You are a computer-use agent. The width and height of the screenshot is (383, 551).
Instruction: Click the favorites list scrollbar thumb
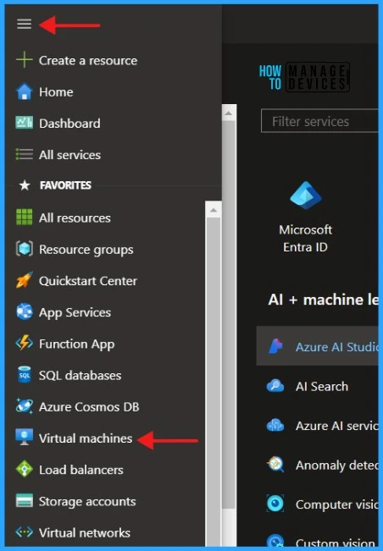[214, 382]
